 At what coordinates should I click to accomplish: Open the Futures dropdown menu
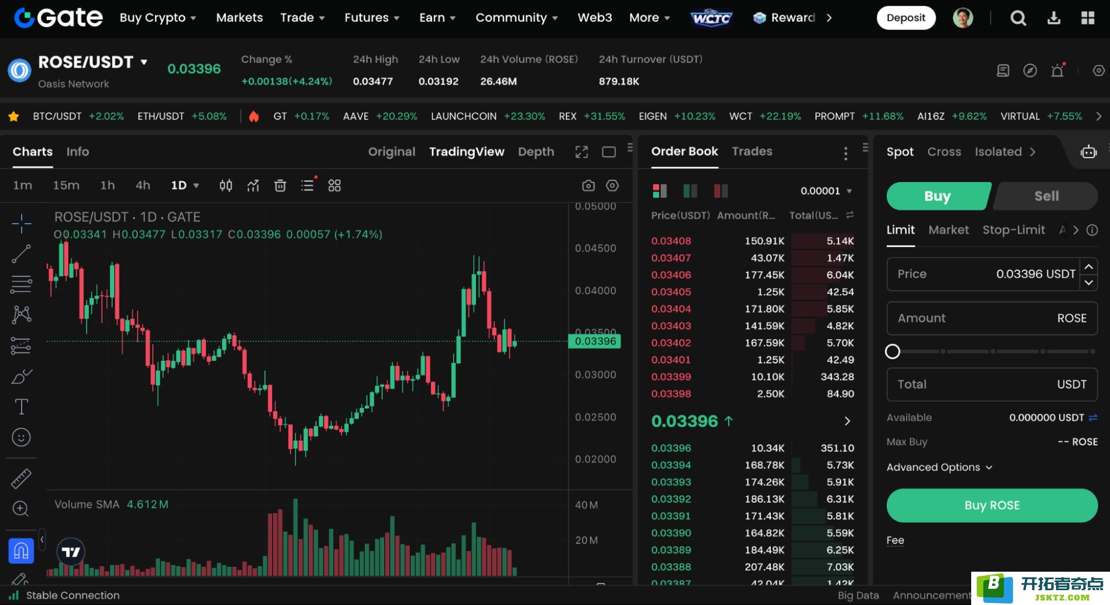click(x=371, y=18)
